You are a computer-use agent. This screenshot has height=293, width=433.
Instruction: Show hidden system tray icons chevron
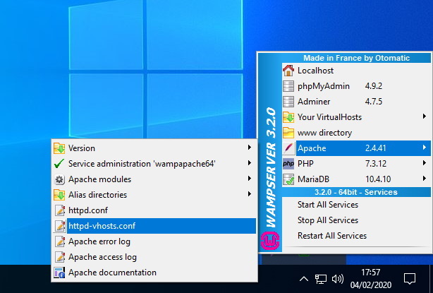[x=304, y=278]
